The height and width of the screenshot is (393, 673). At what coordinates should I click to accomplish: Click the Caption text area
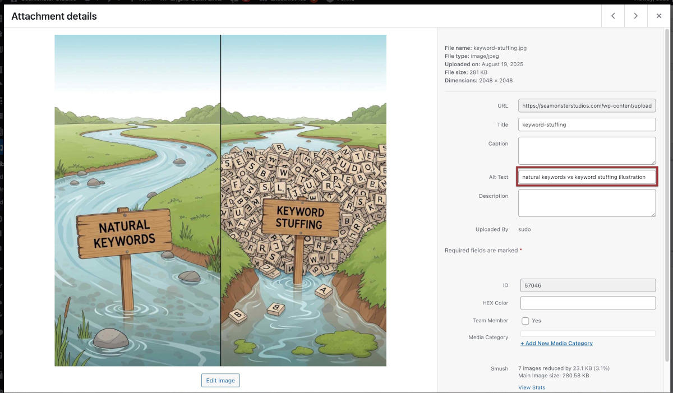click(x=587, y=150)
